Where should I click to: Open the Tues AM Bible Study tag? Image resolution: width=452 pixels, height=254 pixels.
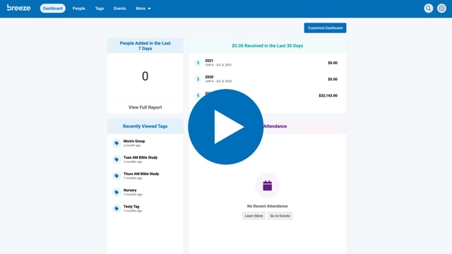coord(141,157)
